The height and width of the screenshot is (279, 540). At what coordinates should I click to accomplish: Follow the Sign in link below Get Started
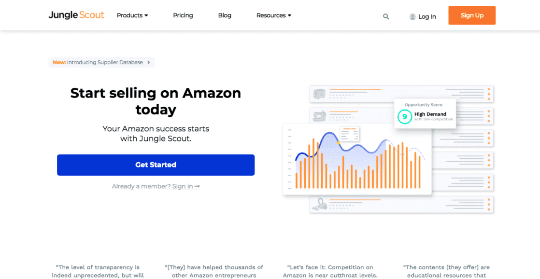pyautogui.click(x=183, y=186)
